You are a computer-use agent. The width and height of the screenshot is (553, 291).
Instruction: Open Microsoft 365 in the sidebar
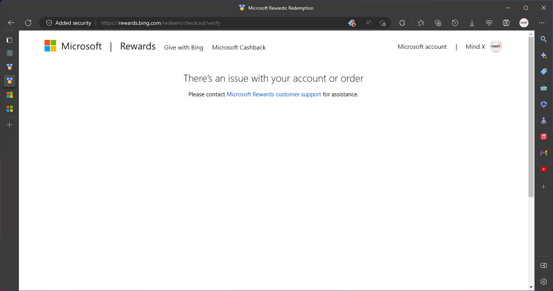(544, 104)
